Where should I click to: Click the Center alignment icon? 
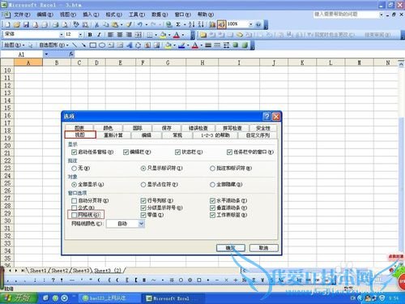(120, 35)
